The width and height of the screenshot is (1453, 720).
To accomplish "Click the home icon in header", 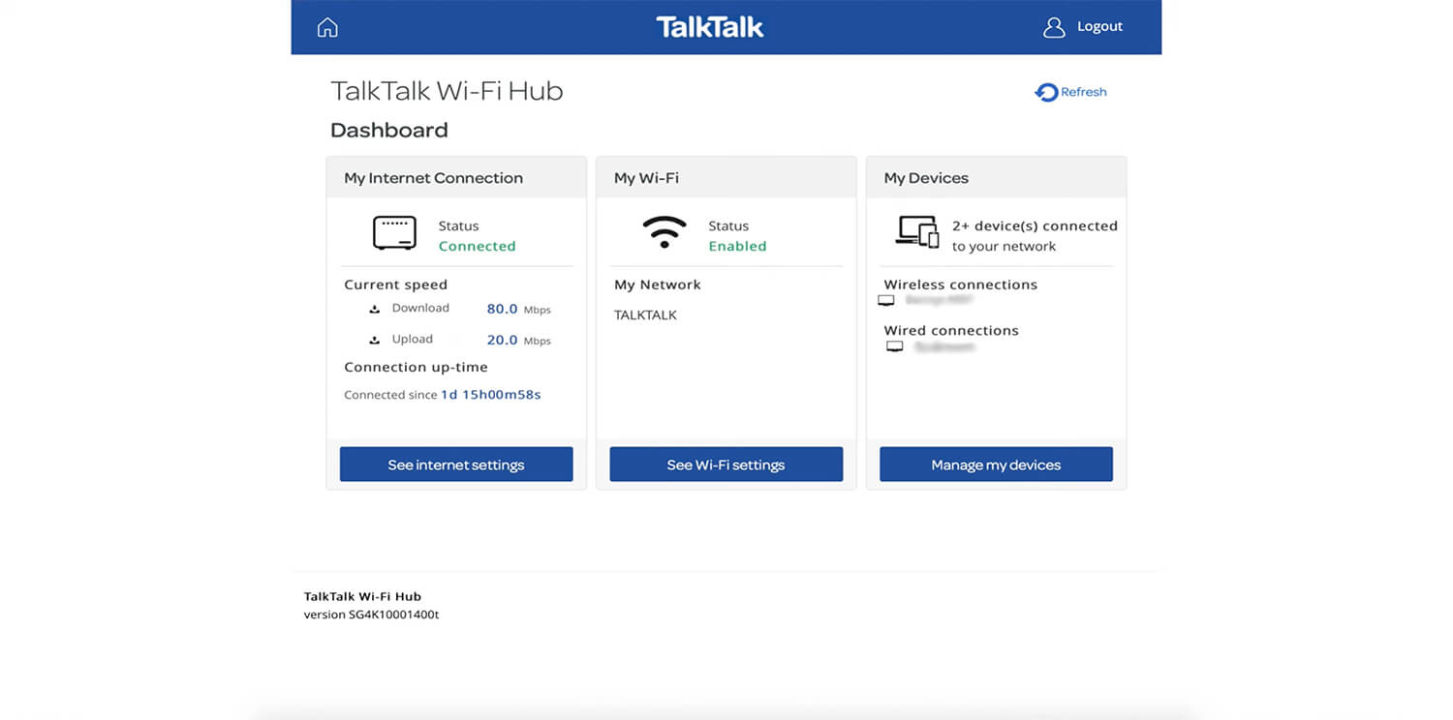I will pyautogui.click(x=327, y=27).
